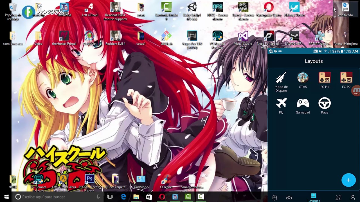Open NFSC - Acceso directo shortcut
360x202 pixels.
[218, 12]
